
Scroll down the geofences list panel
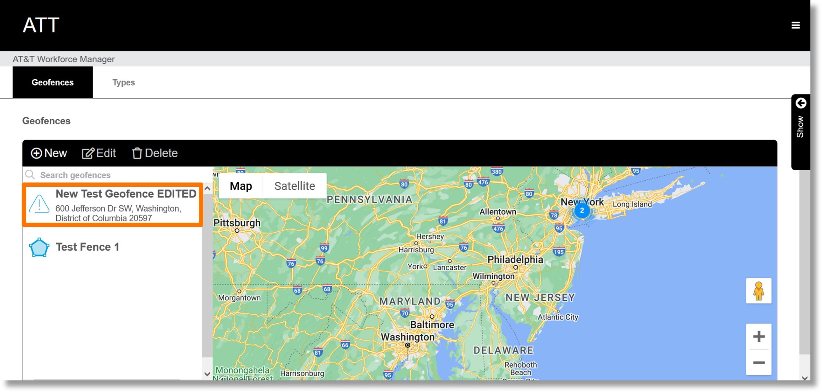pos(208,373)
